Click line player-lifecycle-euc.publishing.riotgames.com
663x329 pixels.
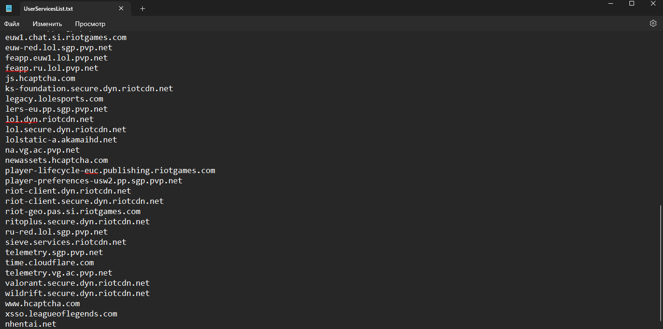[110, 170]
